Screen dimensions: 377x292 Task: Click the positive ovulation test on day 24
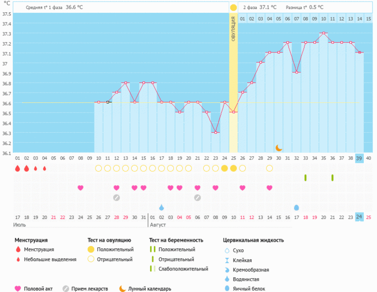tap(224, 168)
